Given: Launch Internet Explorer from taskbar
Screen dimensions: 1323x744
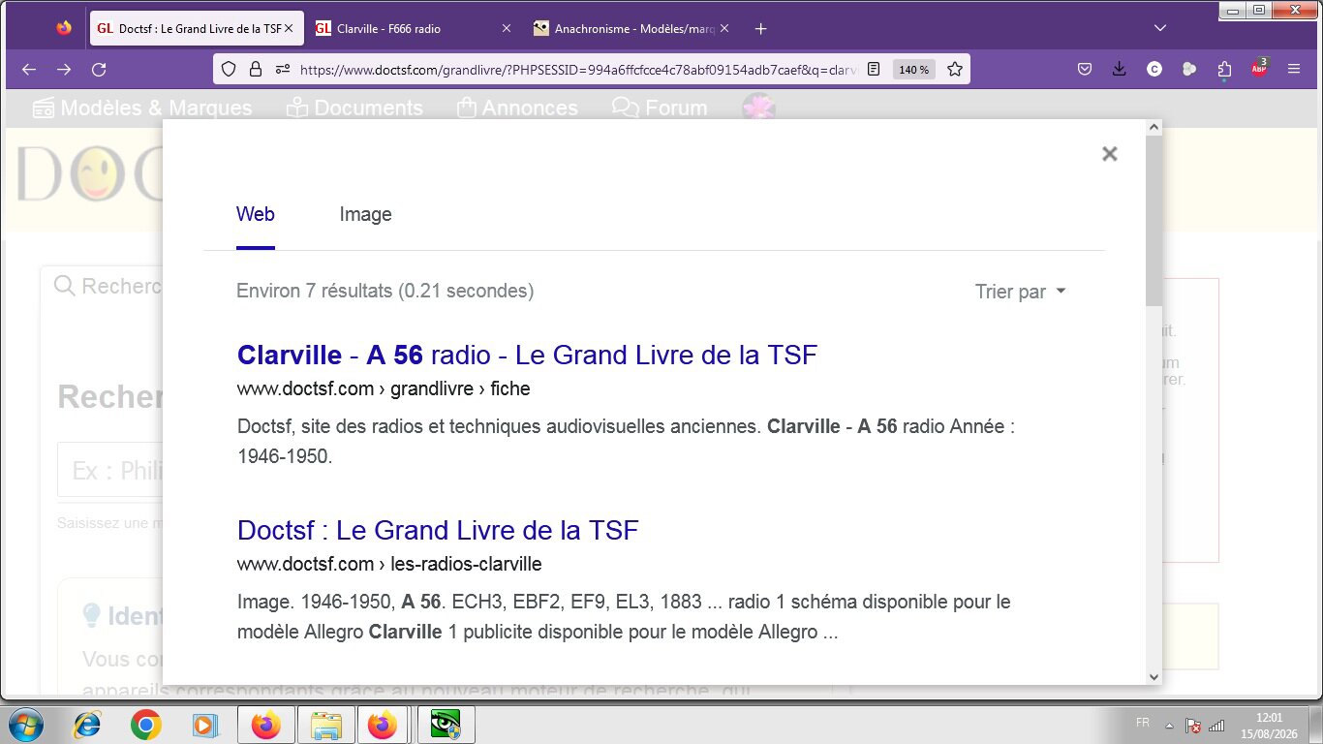Looking at the screenshot, I should point(87,725).
